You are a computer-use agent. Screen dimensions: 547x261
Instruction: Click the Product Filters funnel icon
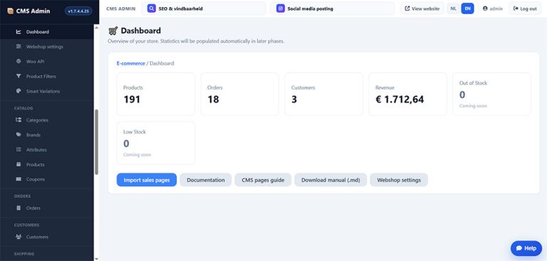tap(19, 76)
